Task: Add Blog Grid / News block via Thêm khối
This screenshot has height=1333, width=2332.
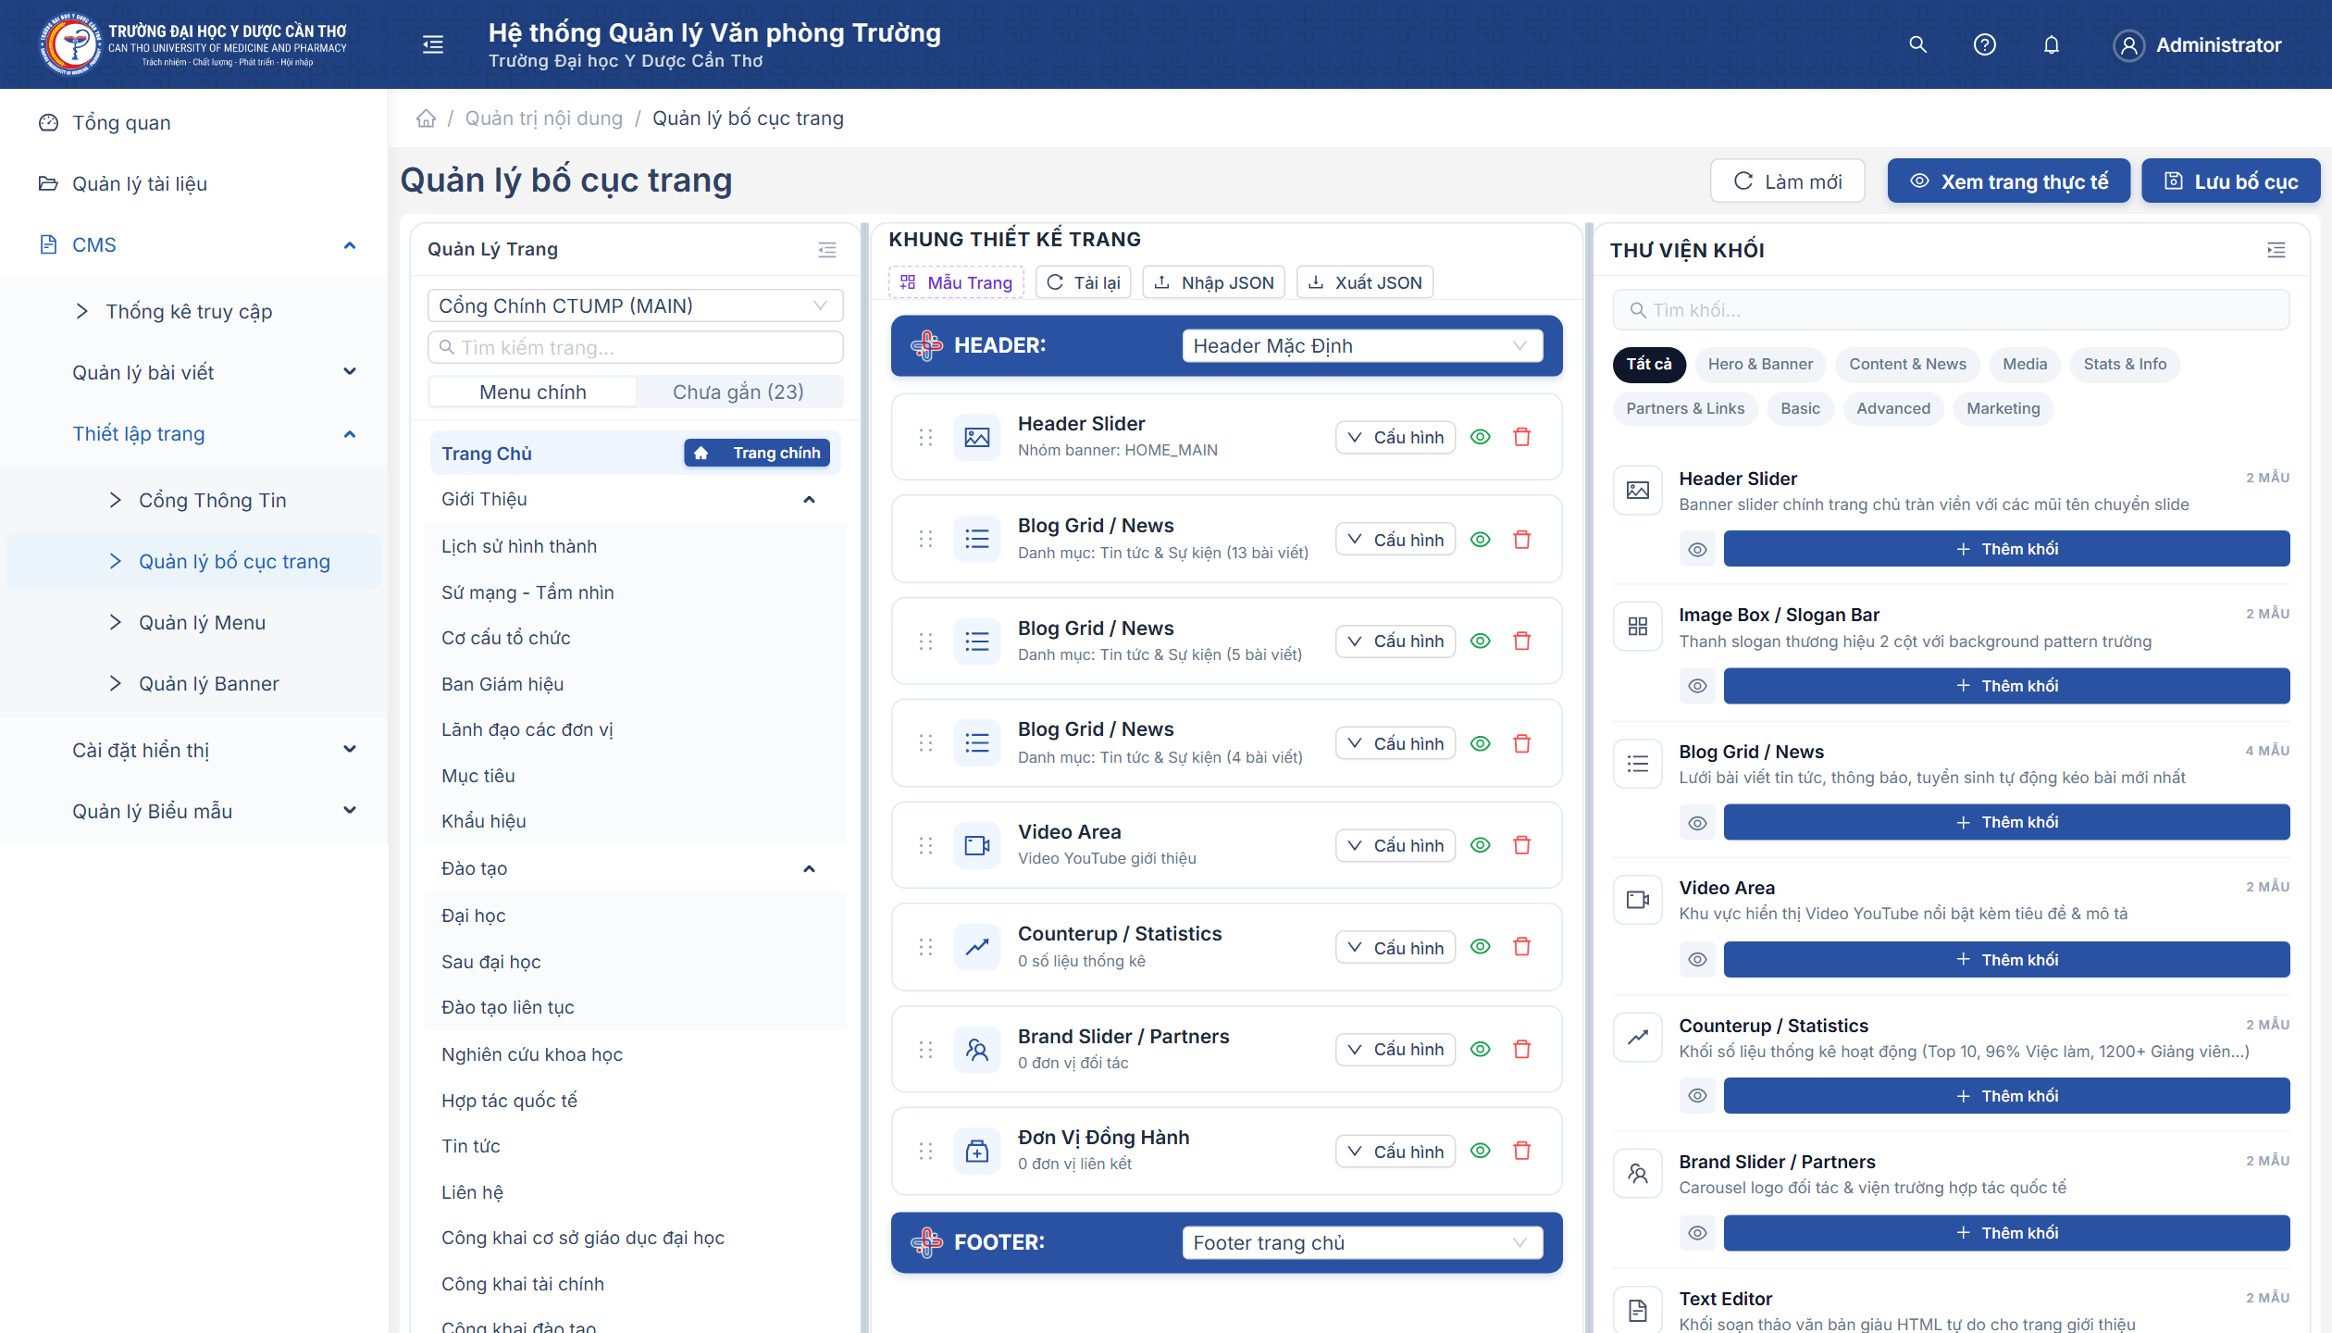Action: [2006, 822]
